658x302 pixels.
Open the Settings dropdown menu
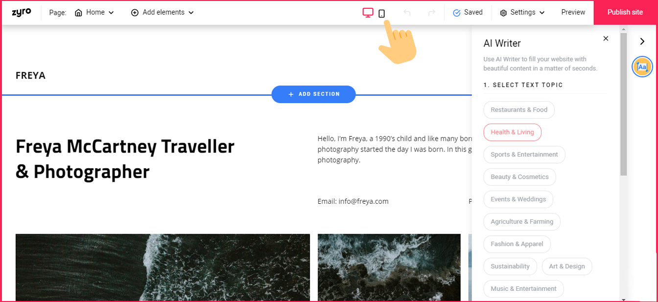click(522, 12)
